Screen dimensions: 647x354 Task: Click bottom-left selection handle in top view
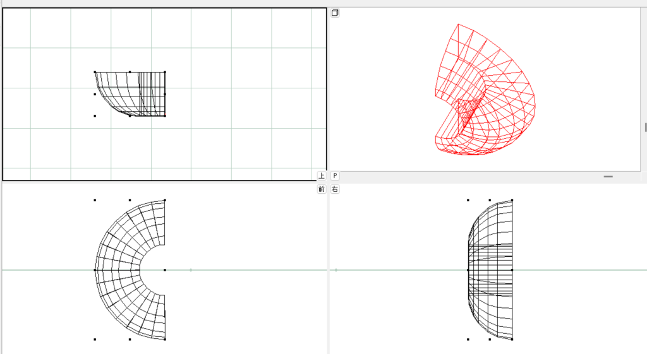[x=95, y=115]
